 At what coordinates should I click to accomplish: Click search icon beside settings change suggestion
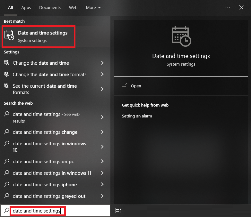click(x=6, y=132)
